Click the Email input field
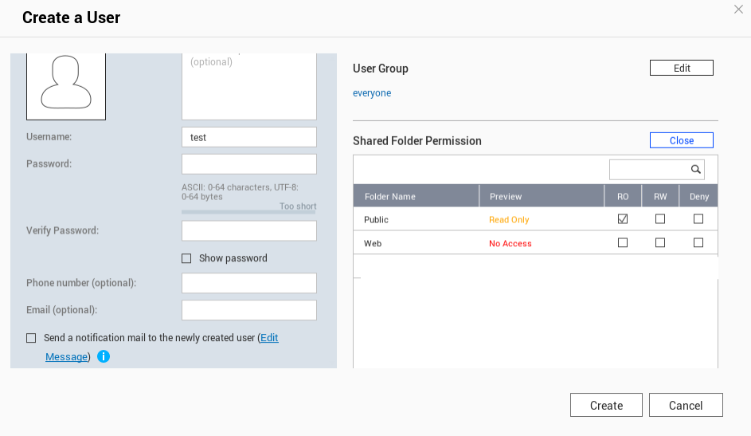 [x=249, y=310]
